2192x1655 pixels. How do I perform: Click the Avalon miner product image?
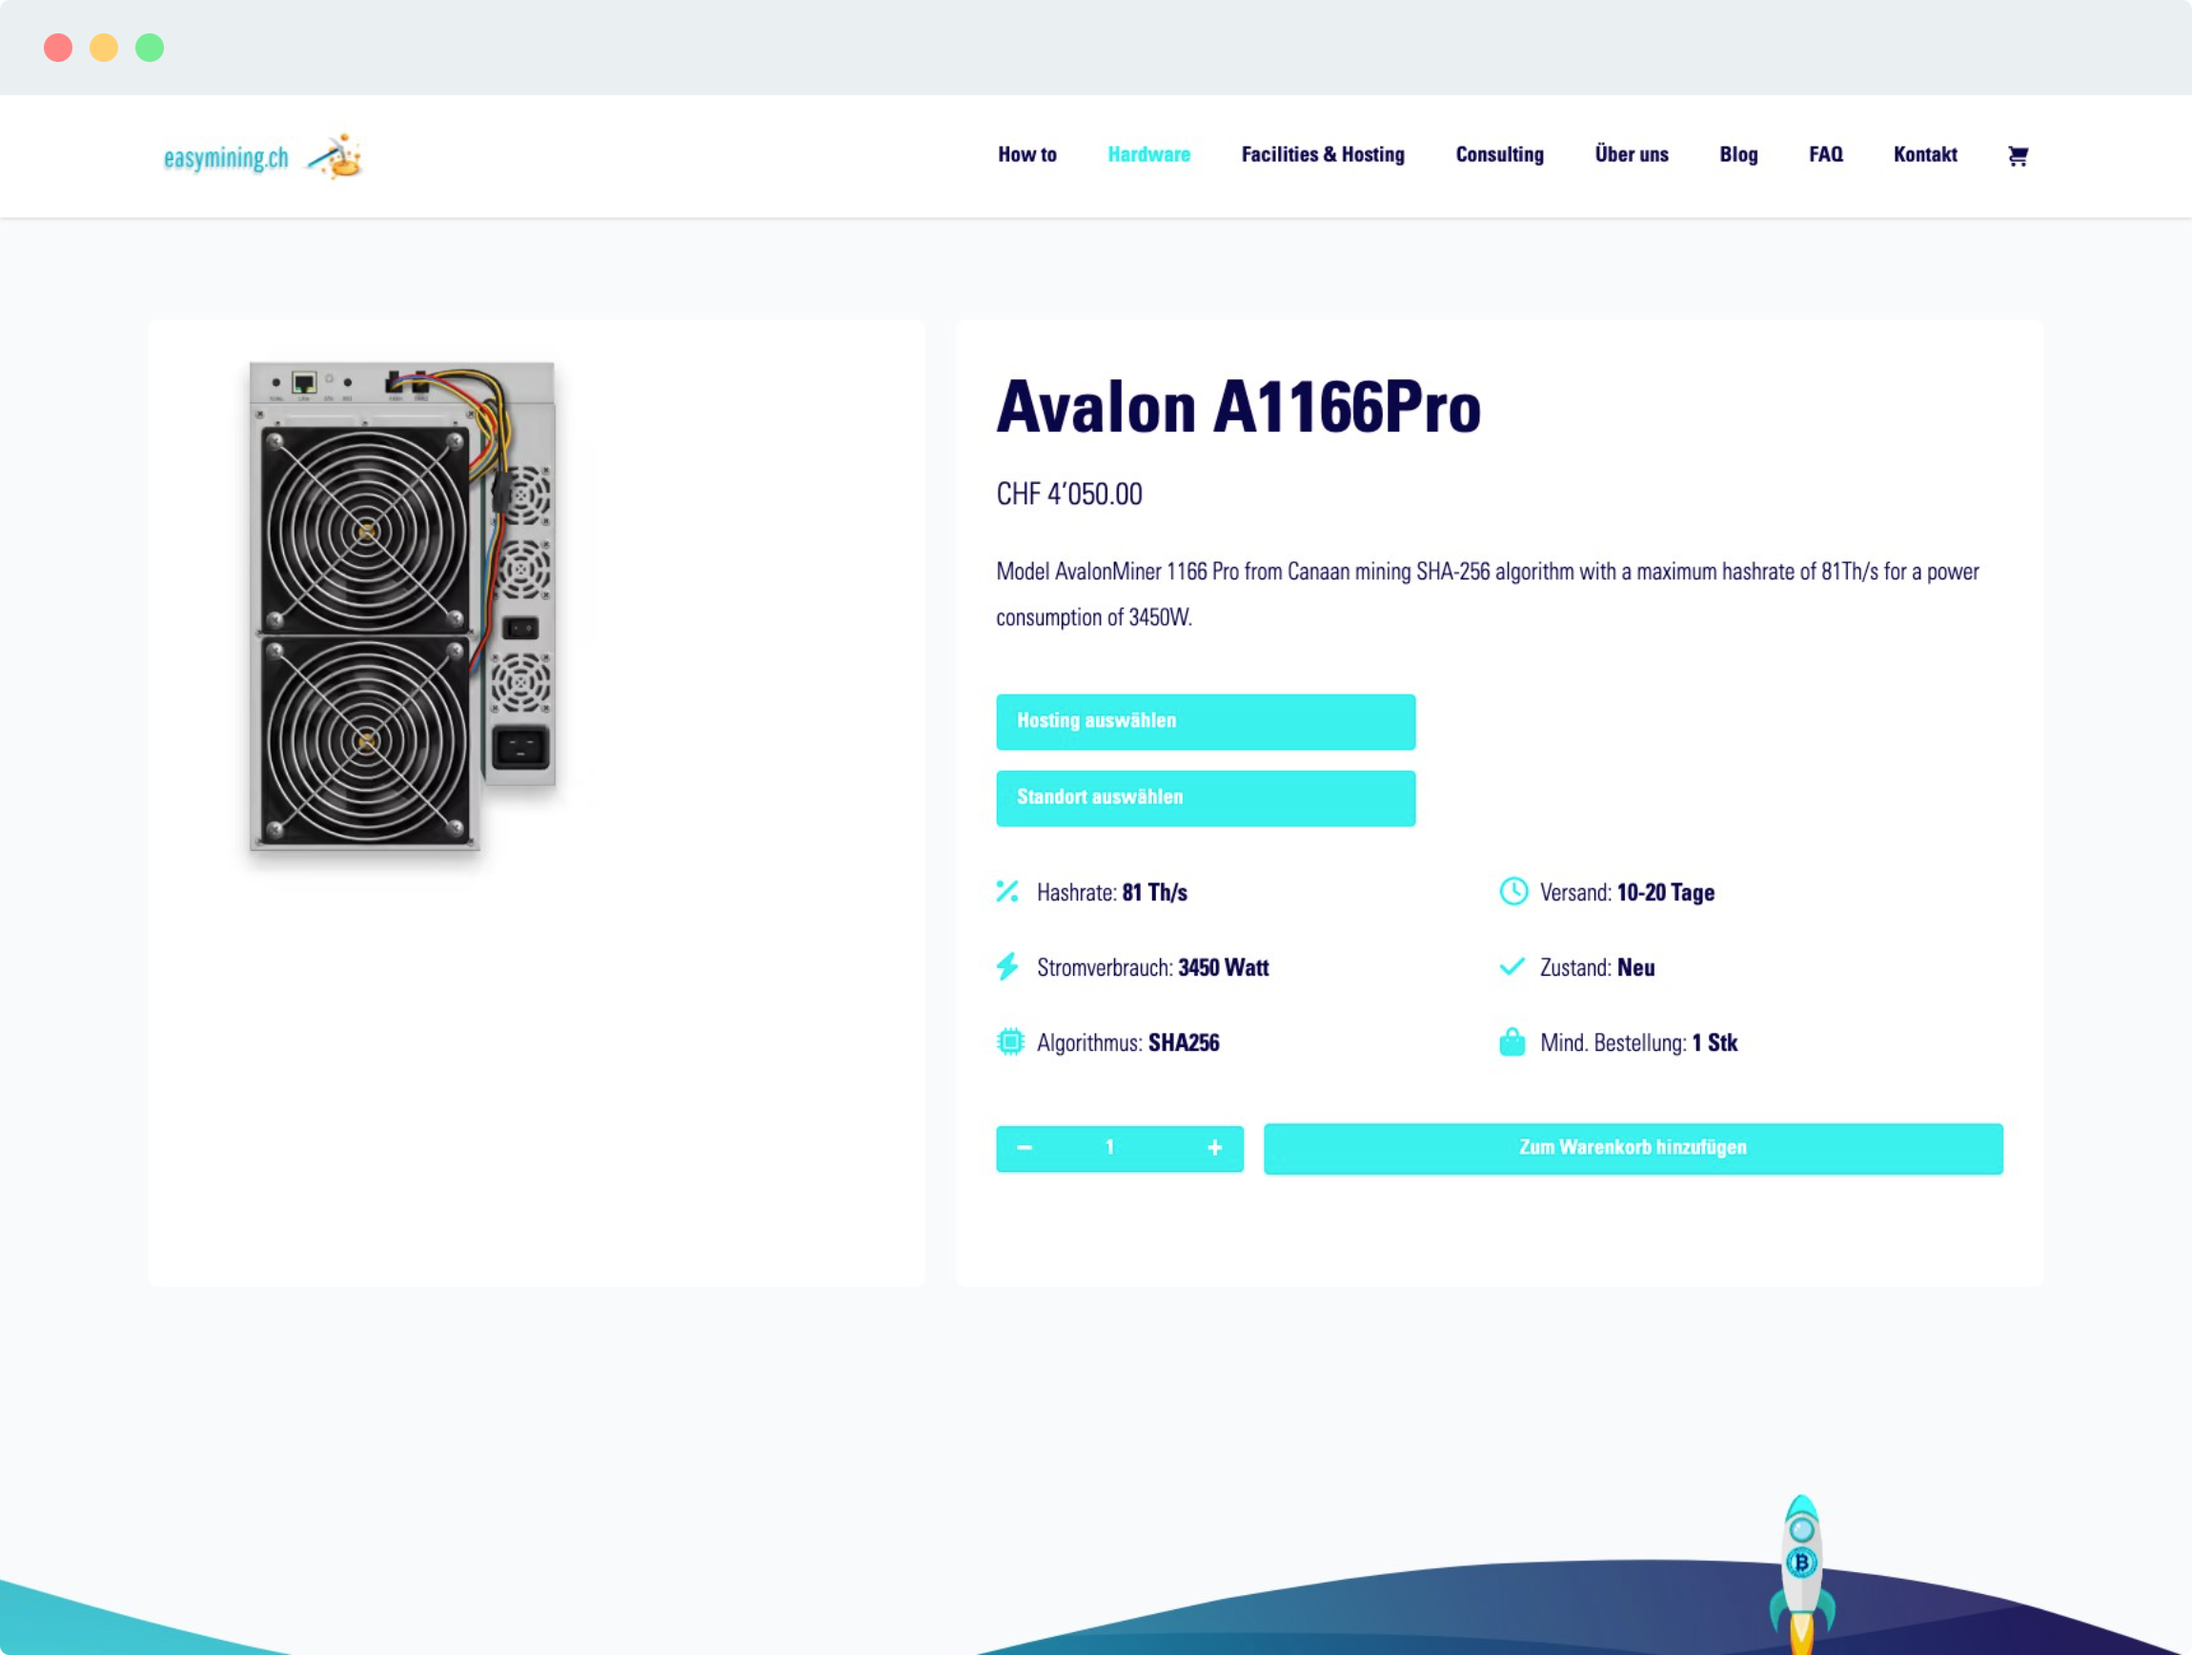(x=402, y=606)
